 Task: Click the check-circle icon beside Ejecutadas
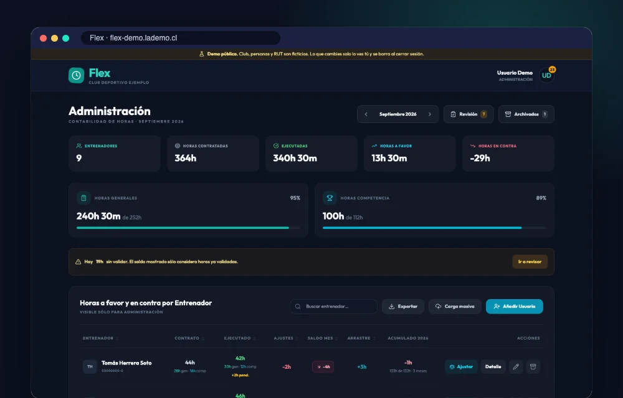(276, 146)
